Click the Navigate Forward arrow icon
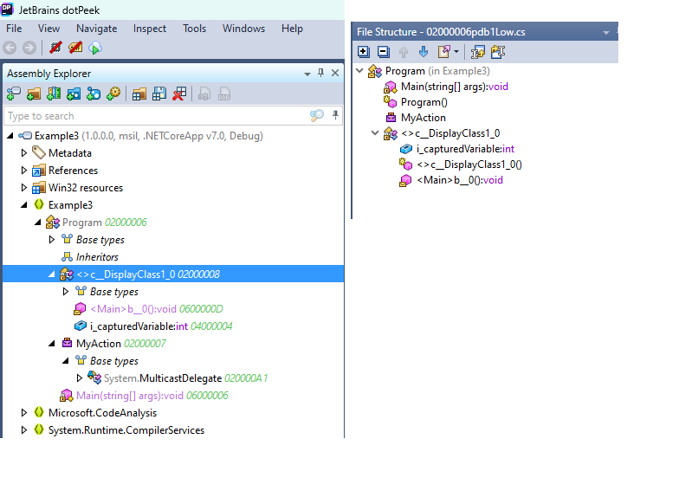 (29, 48)
